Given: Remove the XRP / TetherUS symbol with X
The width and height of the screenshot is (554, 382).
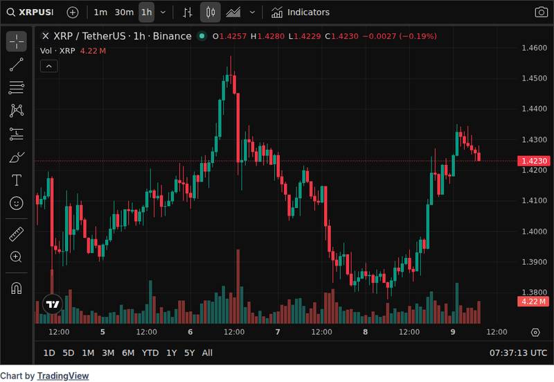Looking at the screenshot, I should (x=45, y=36).
